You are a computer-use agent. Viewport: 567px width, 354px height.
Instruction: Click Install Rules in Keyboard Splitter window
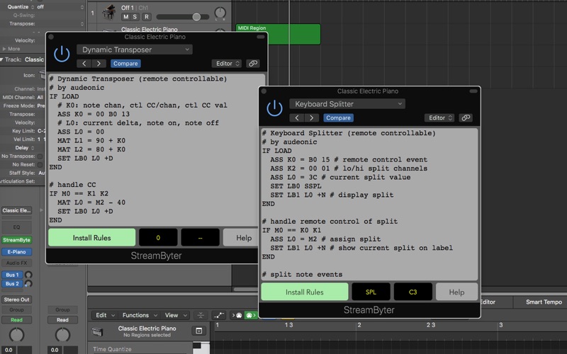(305, 292)
